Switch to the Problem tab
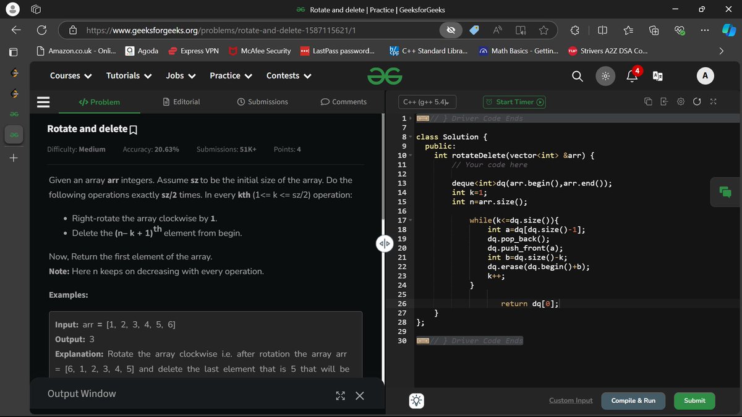This screenshot has width=742, height=417. click(x=100, y=102)
